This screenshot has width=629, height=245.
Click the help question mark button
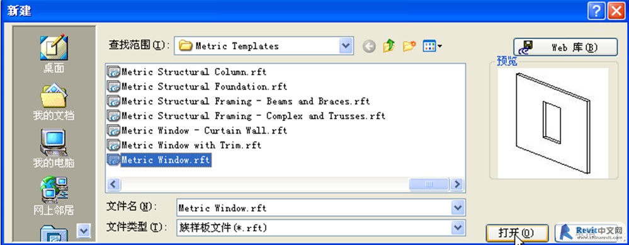pos(596,11)
